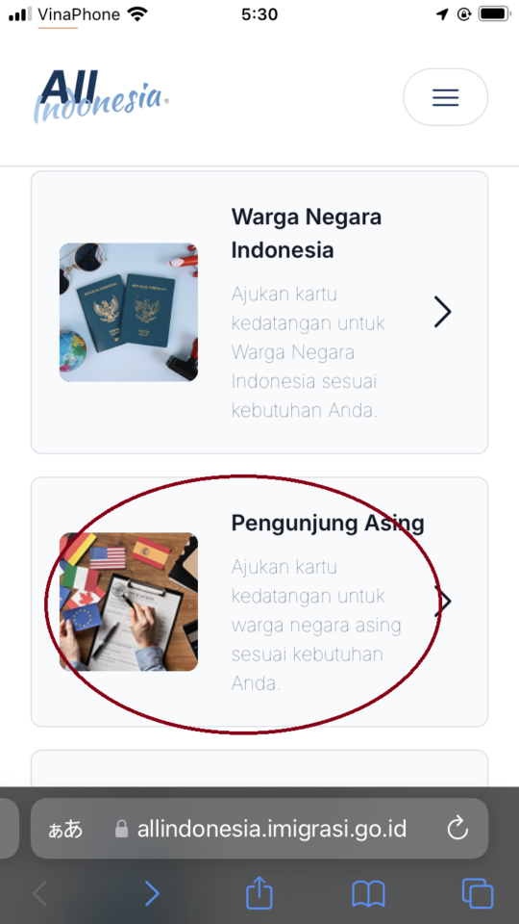Viewport: 519px width, 924px height.
Task: Go back with the Safari back arrow
Action: [40, 894]
